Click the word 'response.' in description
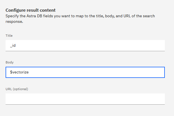174x116 pixels. pyautogui.click(x=14, y=21)
